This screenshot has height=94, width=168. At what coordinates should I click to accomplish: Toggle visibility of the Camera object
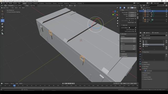[x=166, y=20]
